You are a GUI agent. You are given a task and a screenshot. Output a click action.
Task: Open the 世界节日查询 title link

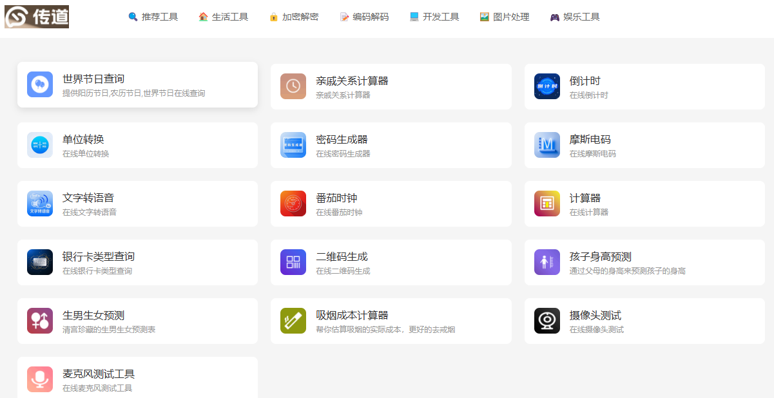click(93, 79)
